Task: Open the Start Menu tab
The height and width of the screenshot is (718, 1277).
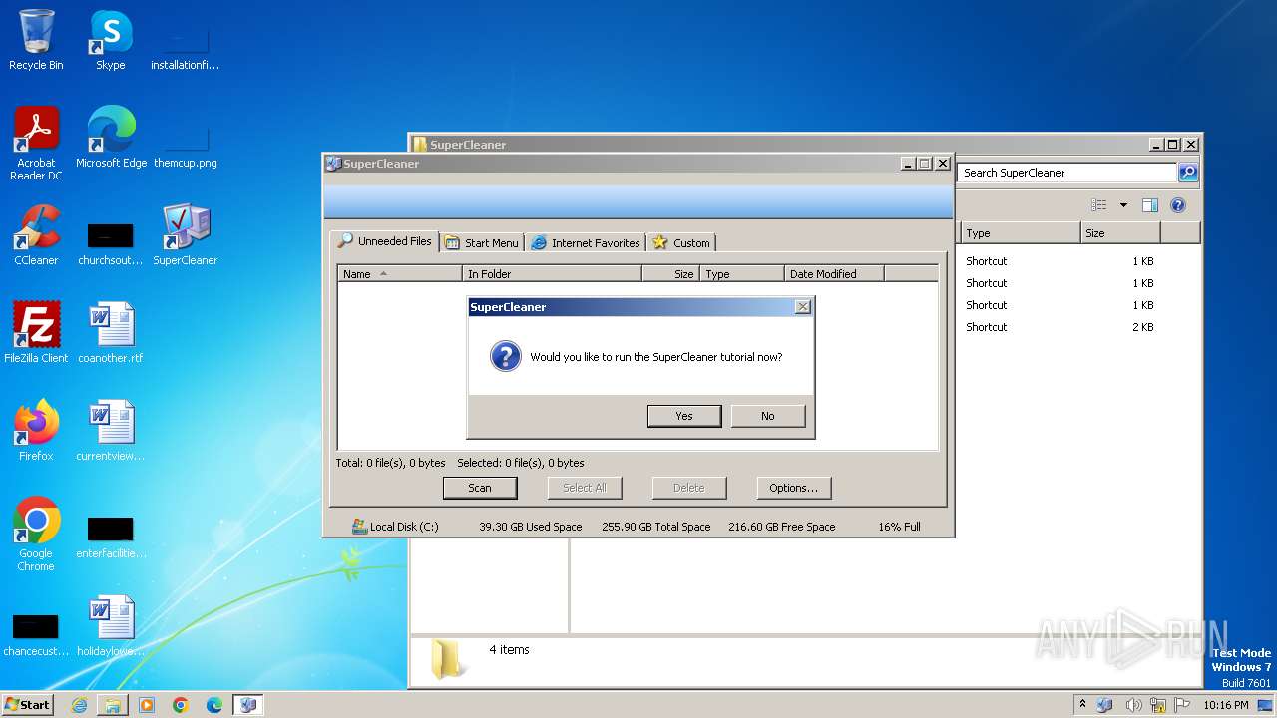Action: tap(482, 242)
